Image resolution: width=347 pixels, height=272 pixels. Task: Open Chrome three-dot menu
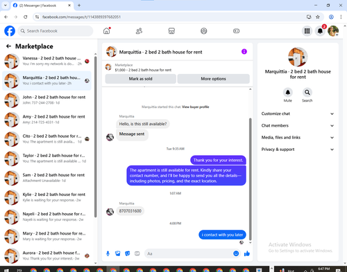[341, 17]
